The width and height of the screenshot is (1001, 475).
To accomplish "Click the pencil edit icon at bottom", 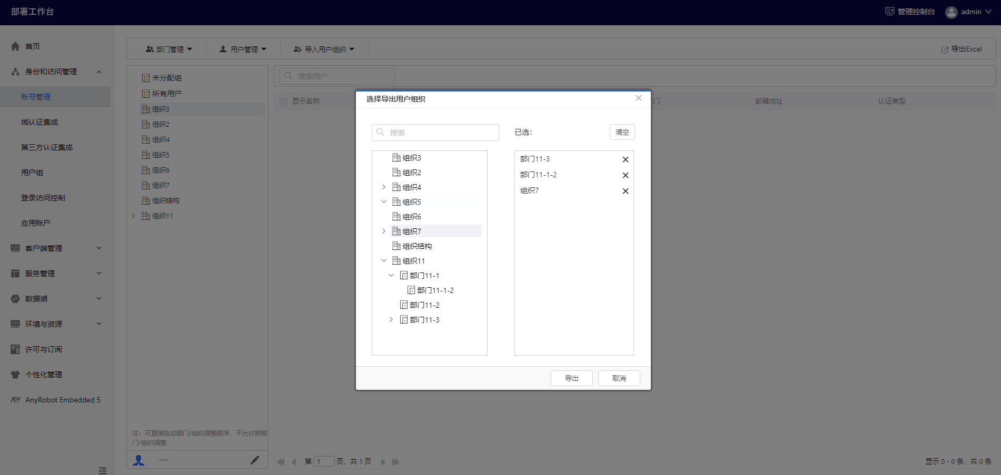I will click(x=254, y=460).
